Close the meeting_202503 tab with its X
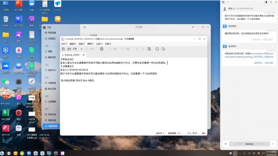 point(84,55)
